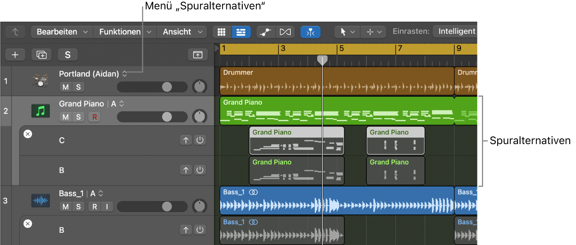The width and height of the screenshot is (576, 245).
Task: Toggle the blue Catch Playhead button
Action: pyautogui.click(x=311, y=32)
